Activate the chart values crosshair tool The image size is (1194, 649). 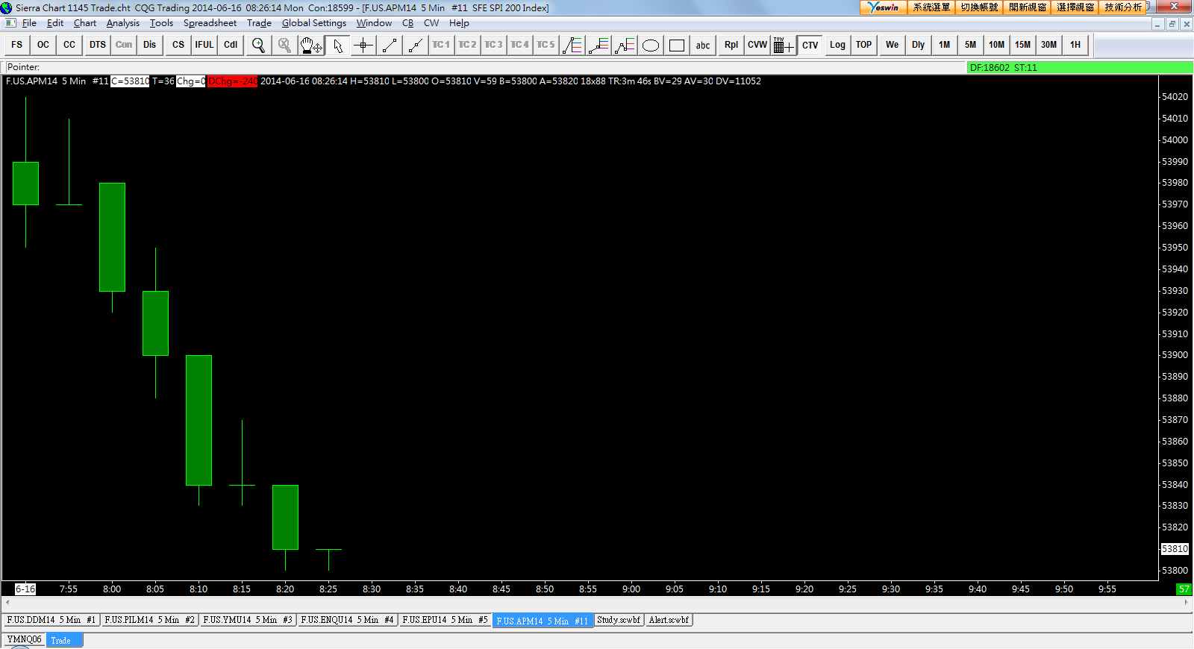(x=363, y=45)
